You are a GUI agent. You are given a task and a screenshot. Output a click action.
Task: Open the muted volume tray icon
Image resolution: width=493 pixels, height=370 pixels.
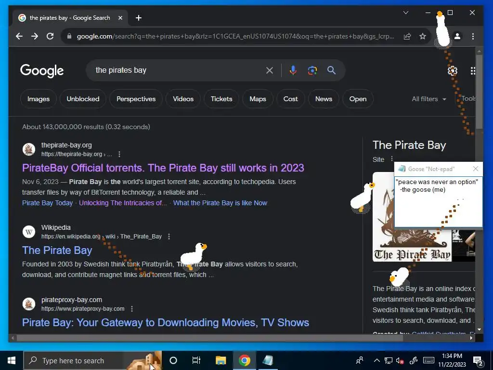pyautogui.click(x=400, y=360)
